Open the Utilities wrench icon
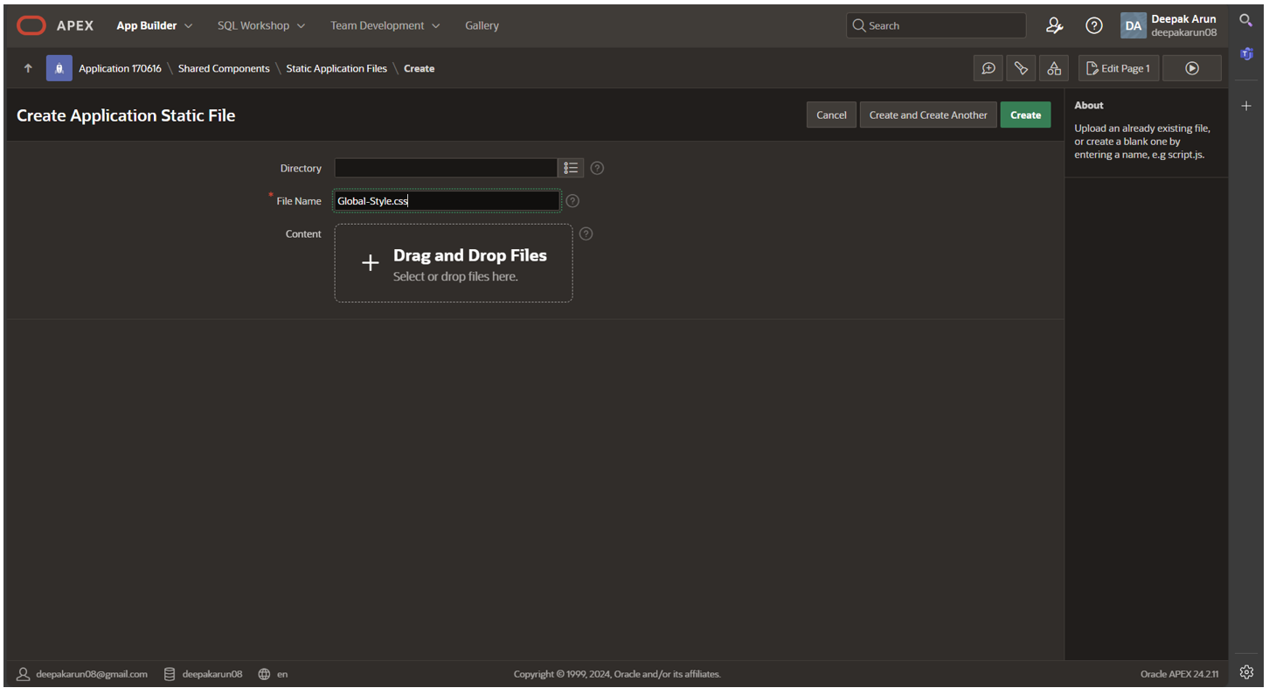 1021,68
